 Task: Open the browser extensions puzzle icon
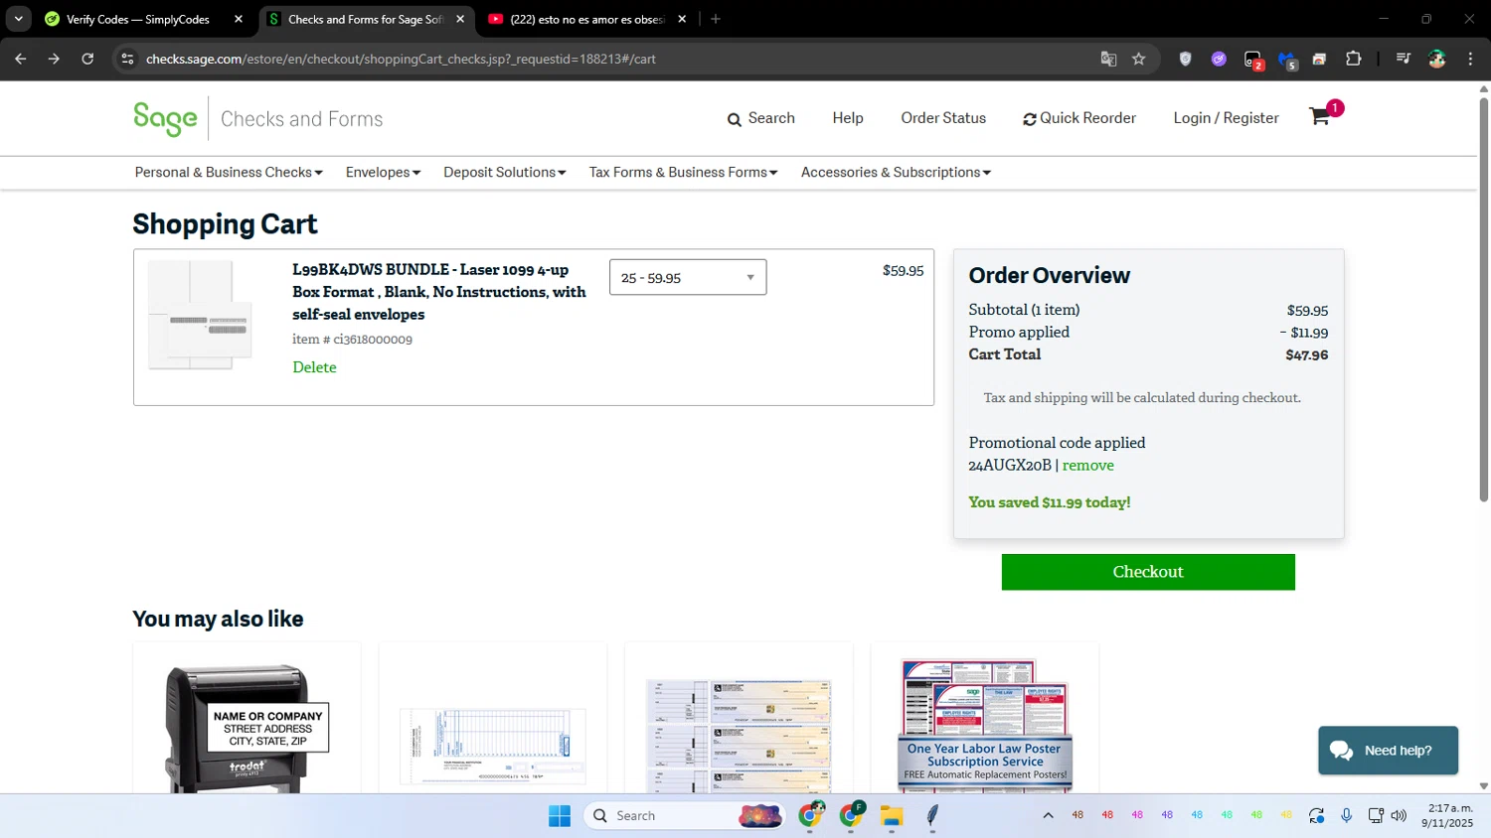click(1353, 59)
